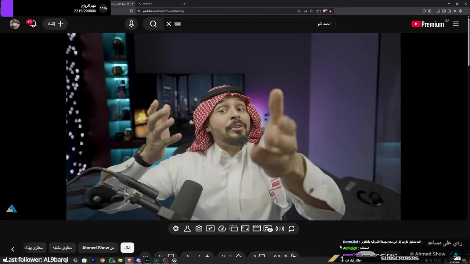Open the browser extensions puzzle icon

click(x=424, y=11)
